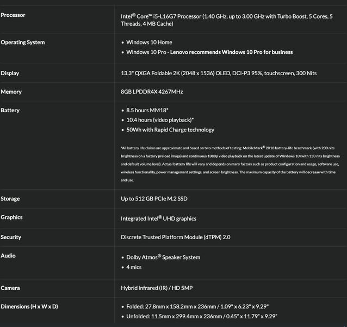
Task: Click the Battery row label
Action: [x=10, y=110]
